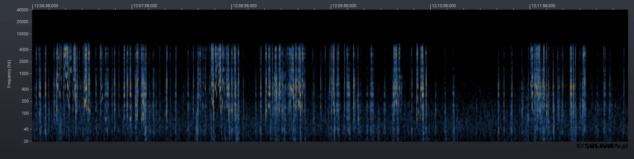Select the 10000 Hz frequency axis label
This screenshot has height=159, width=634.
(x=23, y=34)
